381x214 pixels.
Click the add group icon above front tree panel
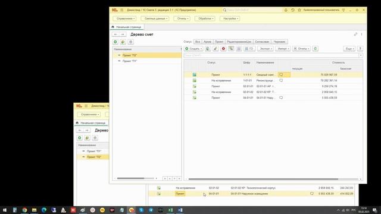point(123,42)
